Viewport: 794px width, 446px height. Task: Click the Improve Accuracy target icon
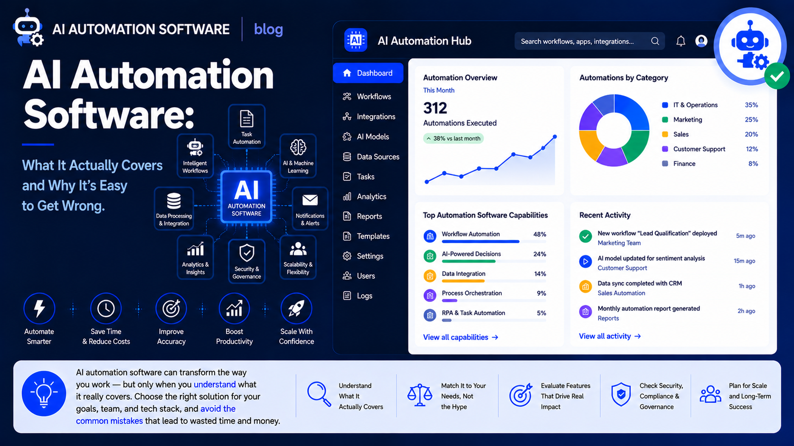coord(171,309)
